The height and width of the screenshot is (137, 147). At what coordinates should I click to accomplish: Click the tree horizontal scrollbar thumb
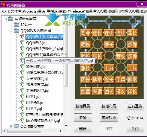(x=24, y=131)
